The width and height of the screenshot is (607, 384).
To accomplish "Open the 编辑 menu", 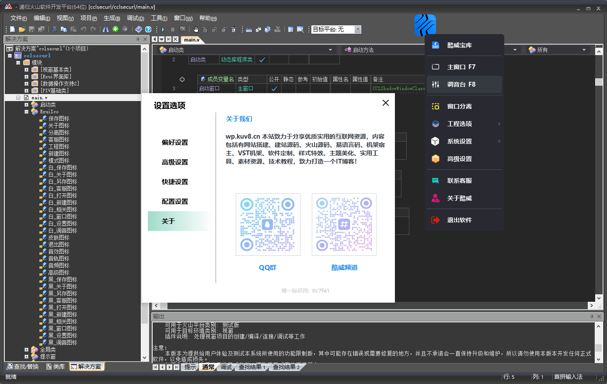I will (x=42, y=18).
